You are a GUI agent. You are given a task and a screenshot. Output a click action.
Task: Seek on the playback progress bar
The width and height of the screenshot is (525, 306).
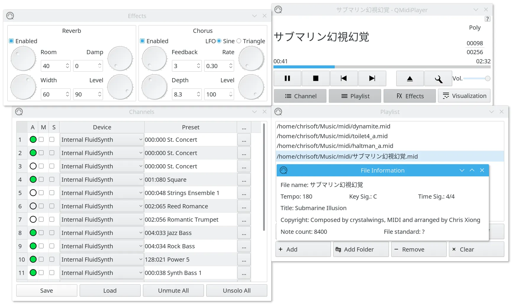click(382, 67)
